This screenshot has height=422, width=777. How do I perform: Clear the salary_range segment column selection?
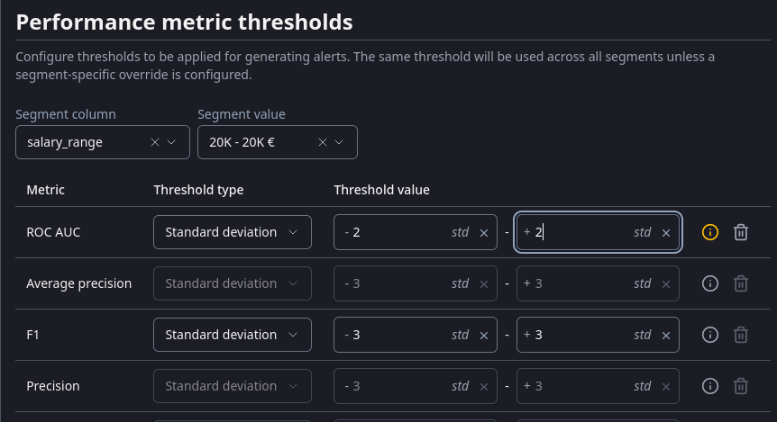pyautogui.click(x=155, y=142)
